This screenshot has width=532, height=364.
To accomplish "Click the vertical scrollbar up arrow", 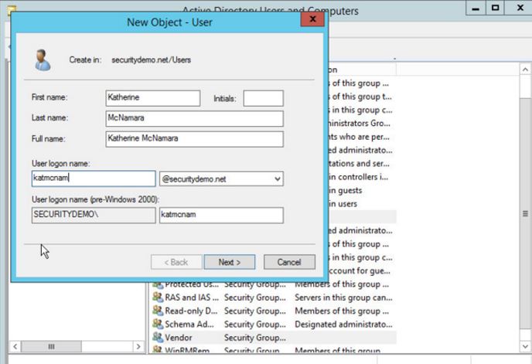I will [525, 70].
